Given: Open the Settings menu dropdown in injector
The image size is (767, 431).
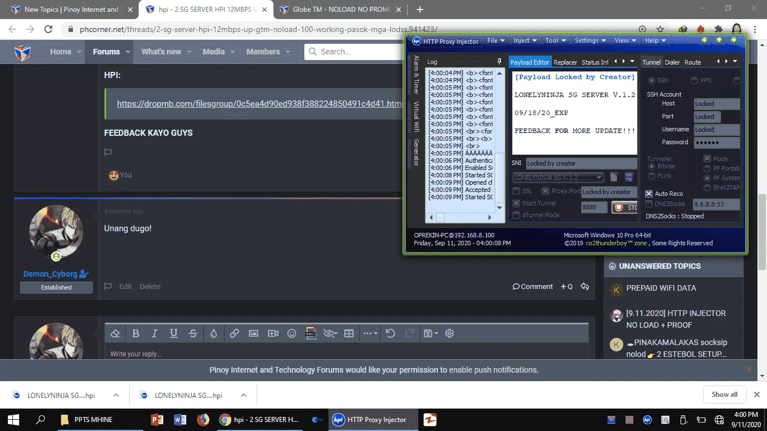Looking at the screenshot, I should 591,40.
